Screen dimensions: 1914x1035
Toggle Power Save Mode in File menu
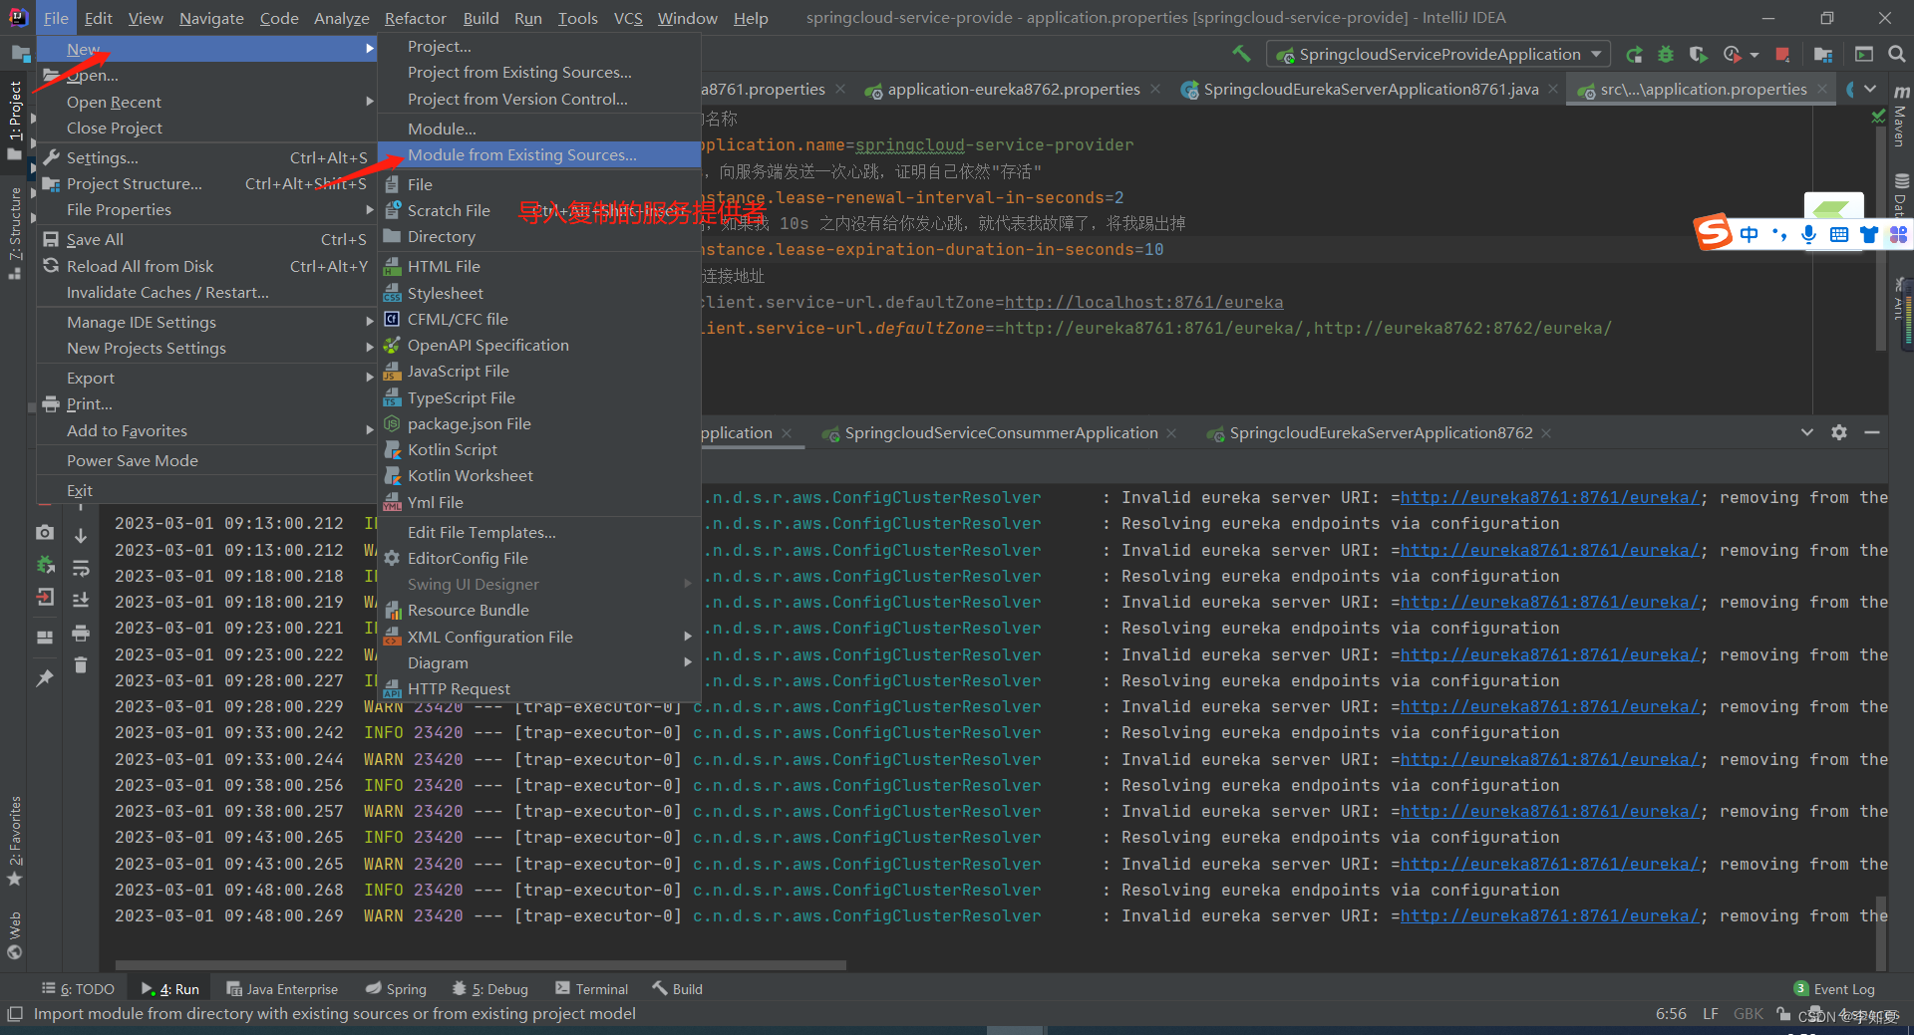click(206, 460)
